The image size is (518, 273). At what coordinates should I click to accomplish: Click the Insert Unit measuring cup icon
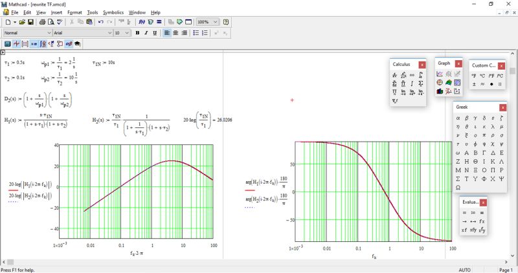tap(150, 22)
